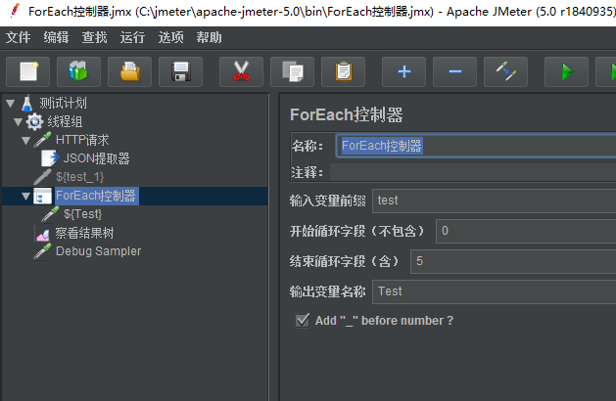The image size is (616, 401).
Task: Click the 名称 name input field
Action: pyautogui.click(x=476, y=146)
